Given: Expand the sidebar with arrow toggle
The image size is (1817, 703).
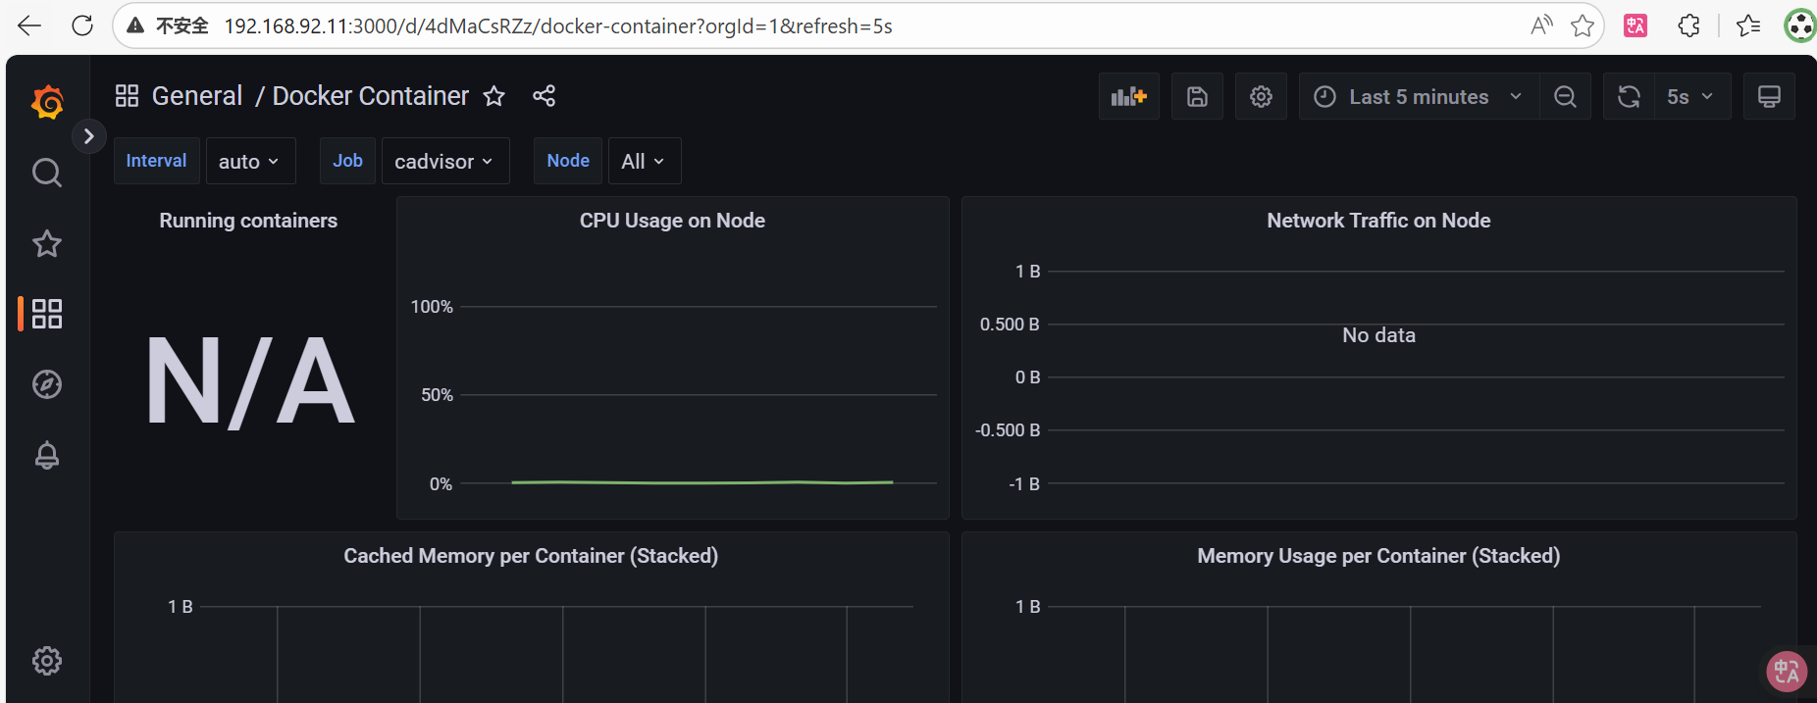Looking at the screenshot, I should pyautogui.click(x=88, y=136).
